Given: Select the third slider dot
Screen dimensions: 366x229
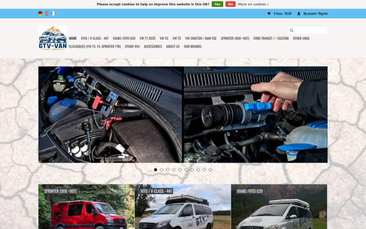Looking at the screenshot, I should pos(168,170).
